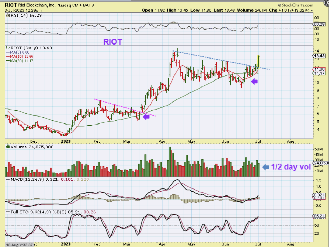Click the red 11.66 MA price tag on the right axis
Image resolution: width=329 pixels, height=247 pixels.
coord(319,69)
